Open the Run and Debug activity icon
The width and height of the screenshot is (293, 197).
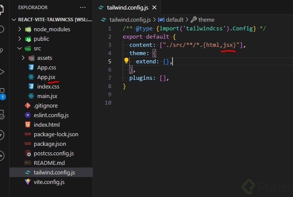tap(1, 72)
